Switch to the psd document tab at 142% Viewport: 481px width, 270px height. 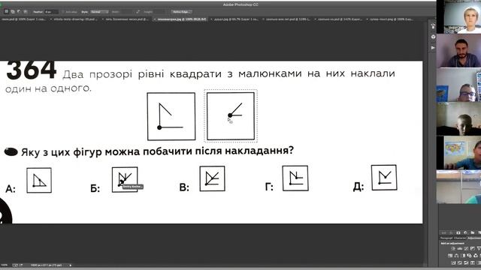[x=339, y=19]
